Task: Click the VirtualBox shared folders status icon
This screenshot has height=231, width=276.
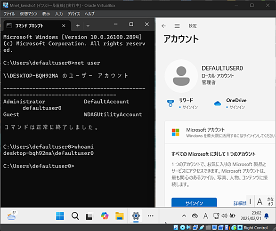Action: click(x=208, y=228)
